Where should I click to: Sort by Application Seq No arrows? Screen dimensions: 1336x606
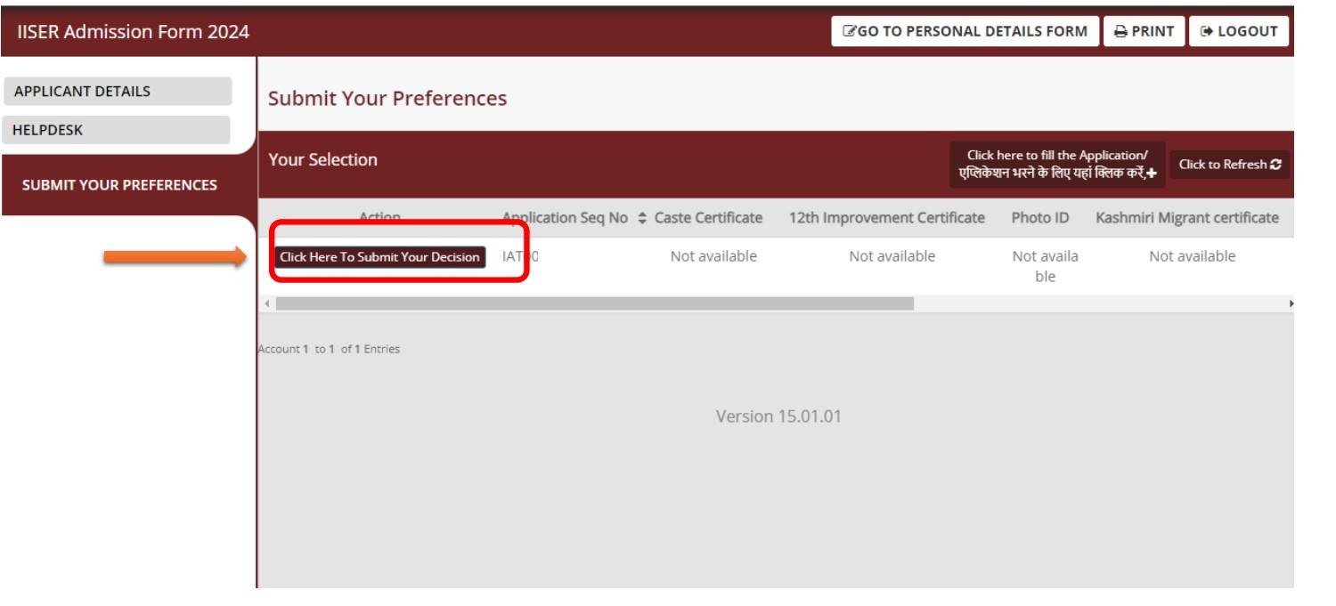click(643, 218)
